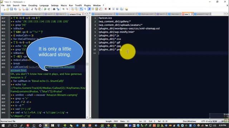Open the Search menu
Viewport: 229px width, 128px height.
coord(16,5)
